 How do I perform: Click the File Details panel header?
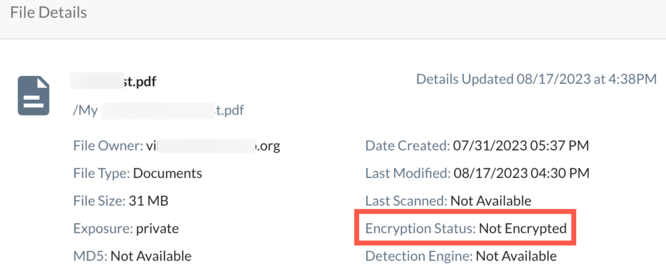(x=49, y=12)
